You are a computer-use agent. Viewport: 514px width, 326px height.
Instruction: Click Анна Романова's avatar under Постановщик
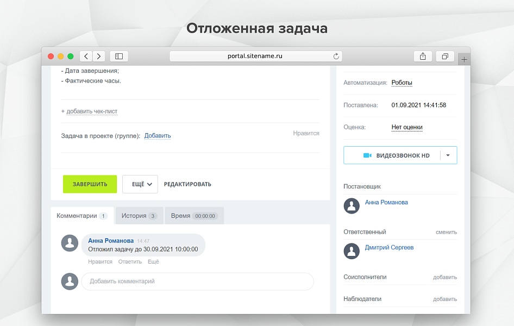click(x=352, y=206)
